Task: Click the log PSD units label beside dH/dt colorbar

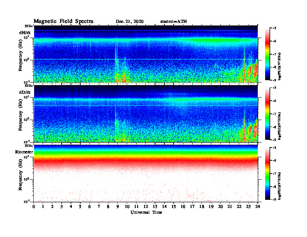Action: [280, 66]
